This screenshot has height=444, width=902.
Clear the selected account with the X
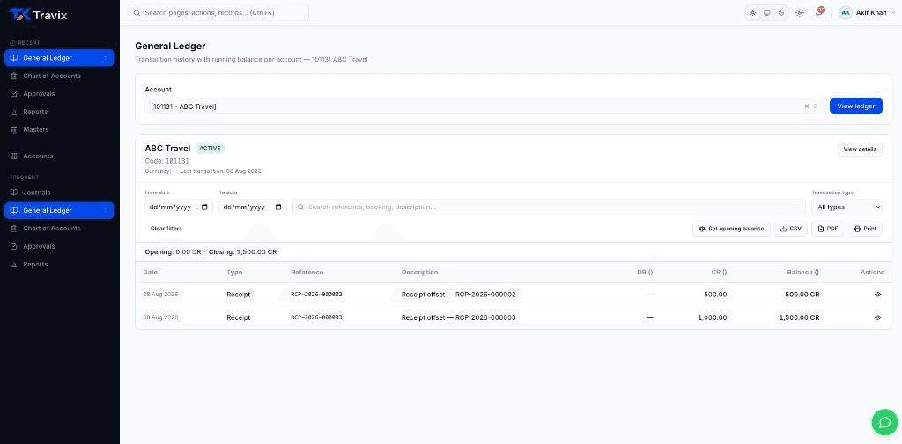click(x=807, y=106)
